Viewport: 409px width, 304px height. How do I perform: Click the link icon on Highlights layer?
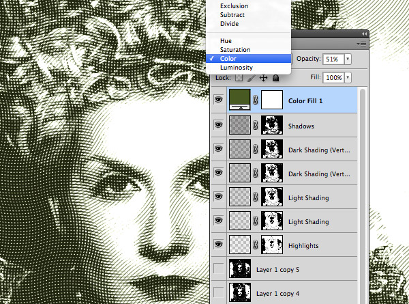255,245
